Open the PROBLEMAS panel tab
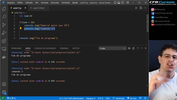Screen dimensions: 177x100 pyautogui.click(x=16, y=48)
